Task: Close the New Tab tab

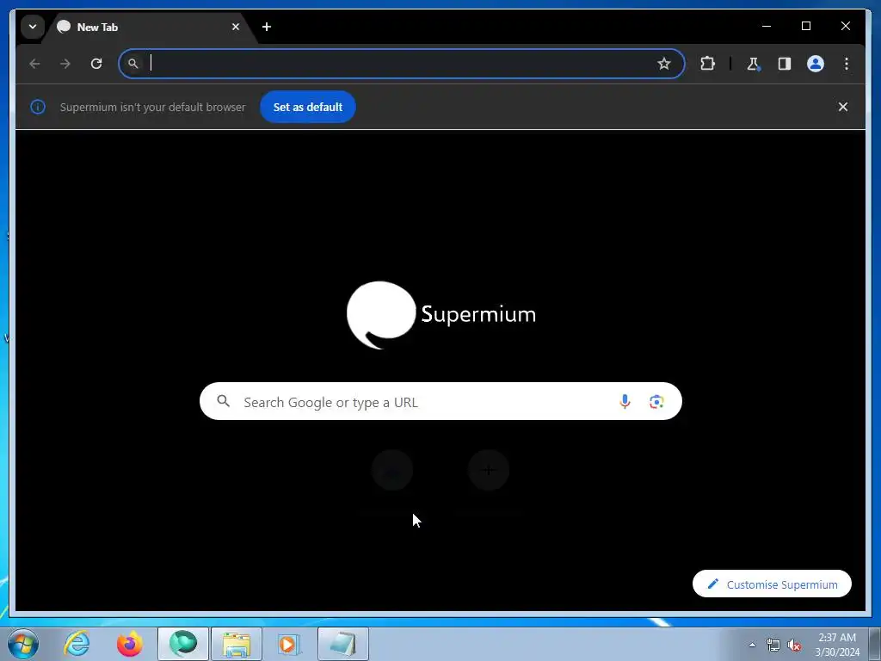Action: (236, 27)
